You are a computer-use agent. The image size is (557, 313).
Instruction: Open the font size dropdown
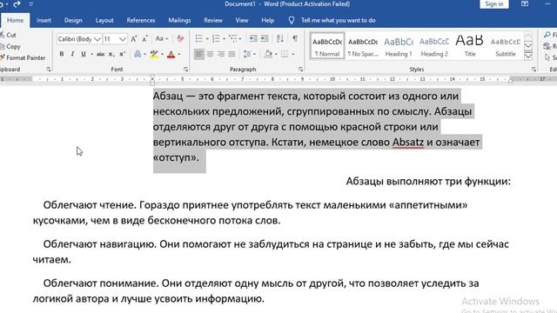(122, 38)
